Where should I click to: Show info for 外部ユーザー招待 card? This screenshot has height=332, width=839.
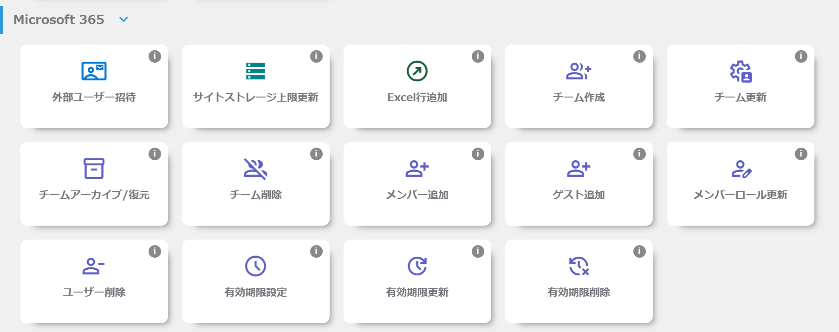coord(155,56)
